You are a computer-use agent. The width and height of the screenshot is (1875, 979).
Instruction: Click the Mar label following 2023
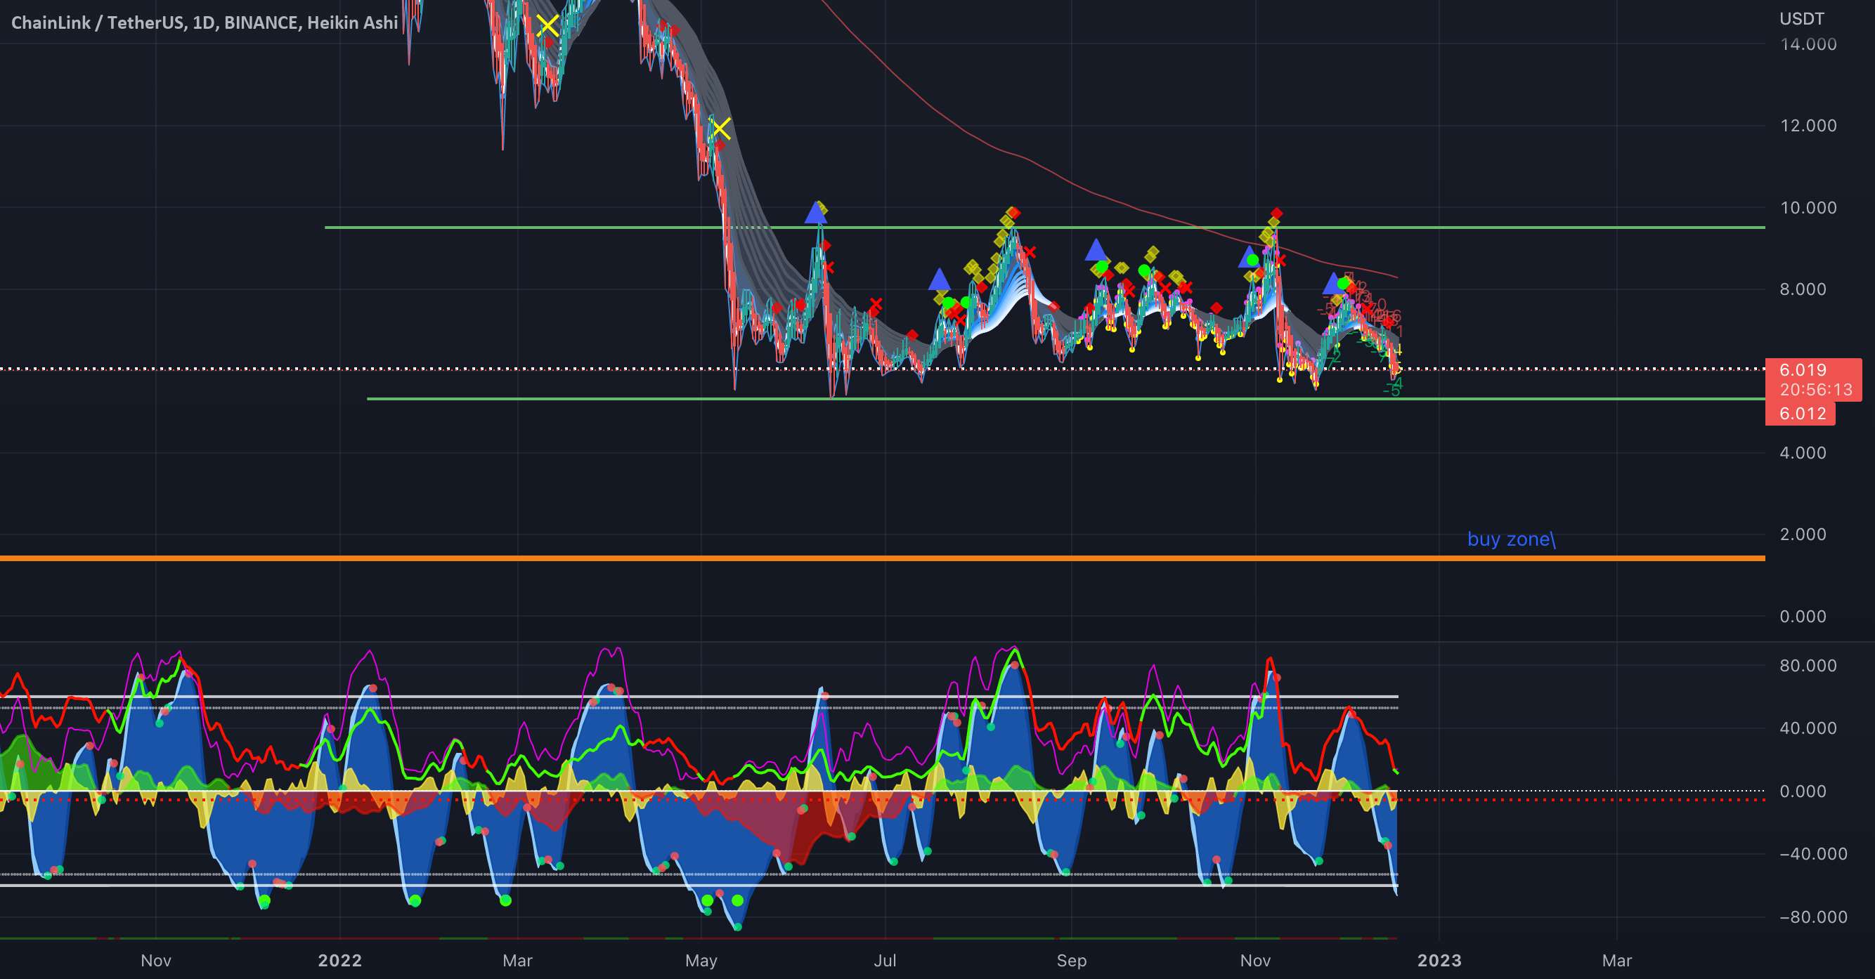pyautogui.click(x=1616, y=961)
